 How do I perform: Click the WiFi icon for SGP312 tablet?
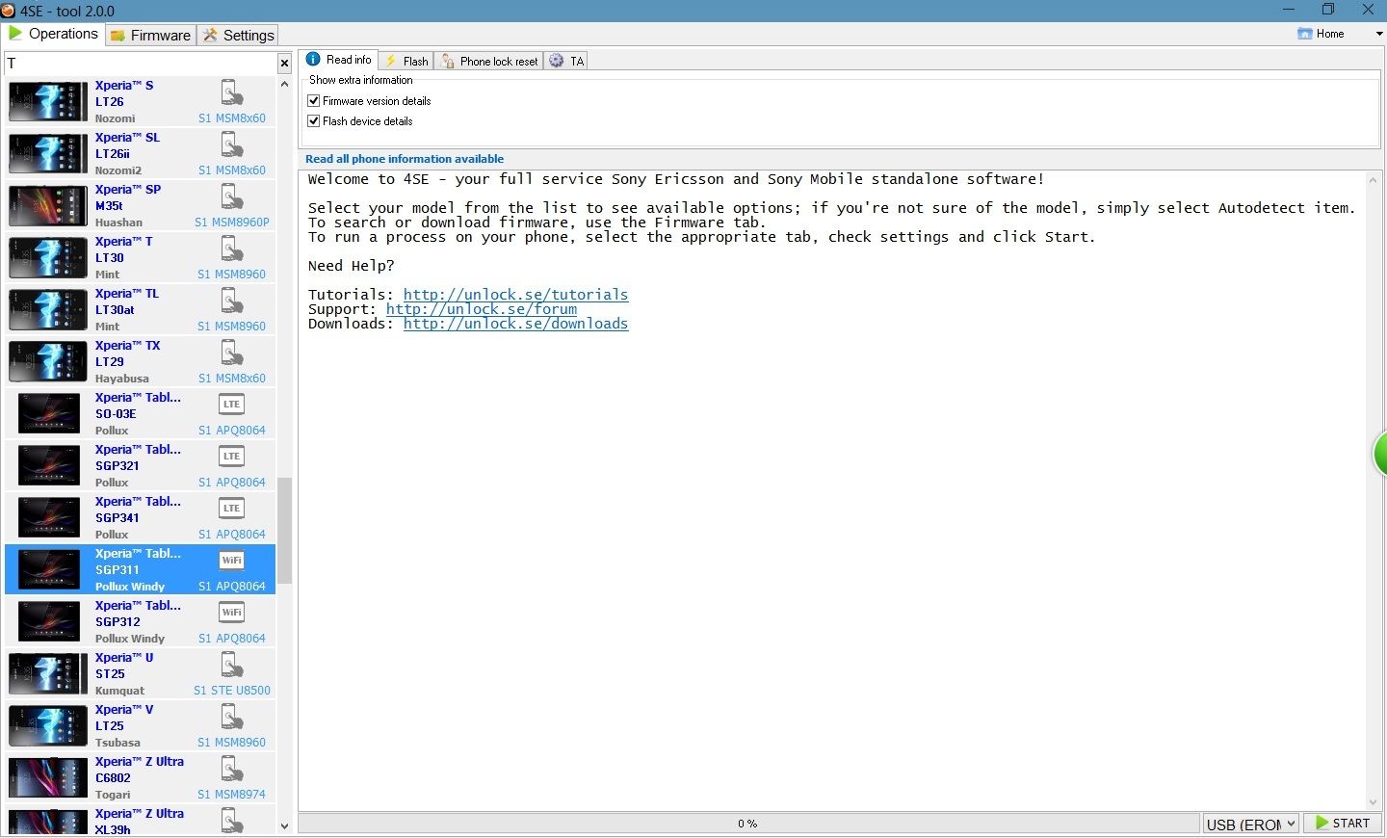click(231, 612)
